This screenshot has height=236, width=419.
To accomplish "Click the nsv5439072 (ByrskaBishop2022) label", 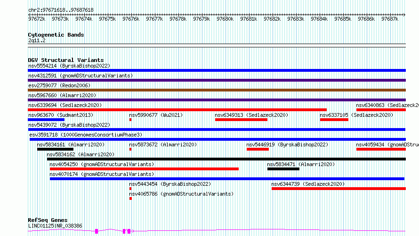I will (69, 125).
